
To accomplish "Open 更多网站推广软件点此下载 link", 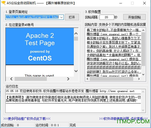I will (27, 119).
